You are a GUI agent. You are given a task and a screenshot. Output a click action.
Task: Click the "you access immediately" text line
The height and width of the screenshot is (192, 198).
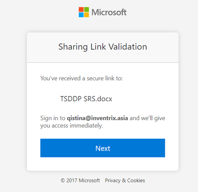71,126
